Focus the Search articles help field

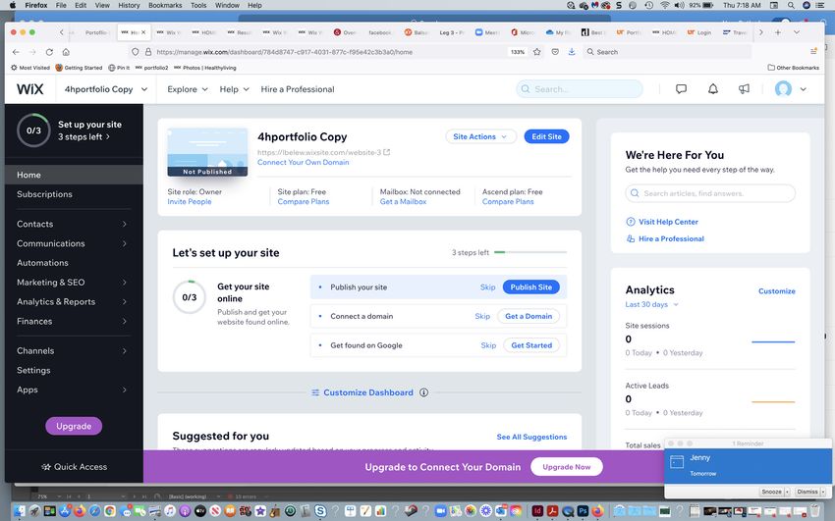pyautogui.click(x=710, y=193)
